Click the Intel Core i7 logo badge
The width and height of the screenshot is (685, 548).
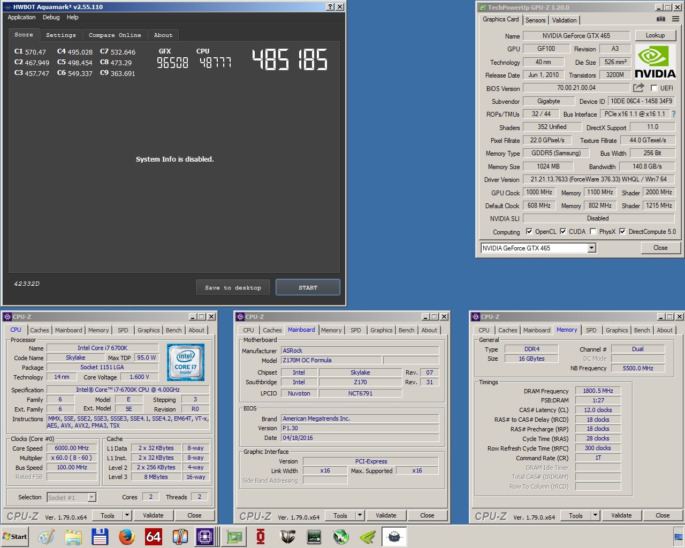click(x=185, y=362)
